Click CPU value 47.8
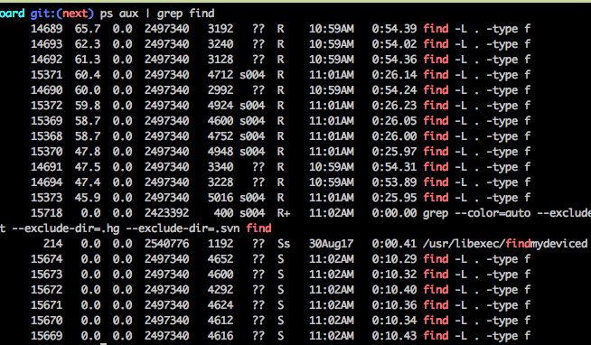 [x=88, y=152]
